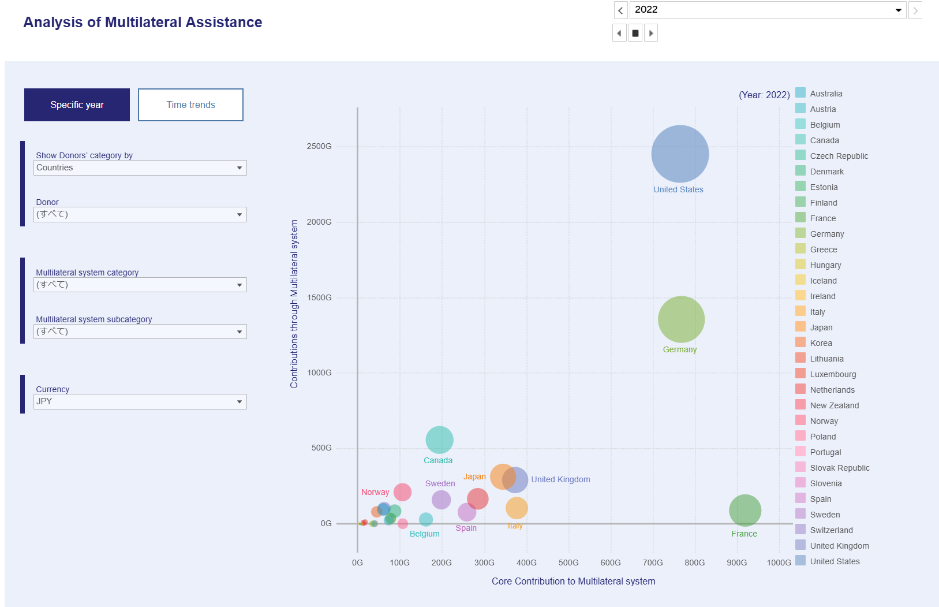This screenshot has height=607, width=939.
Task: Highlight United States in the legend list
Action: click(x=835, y=561)
